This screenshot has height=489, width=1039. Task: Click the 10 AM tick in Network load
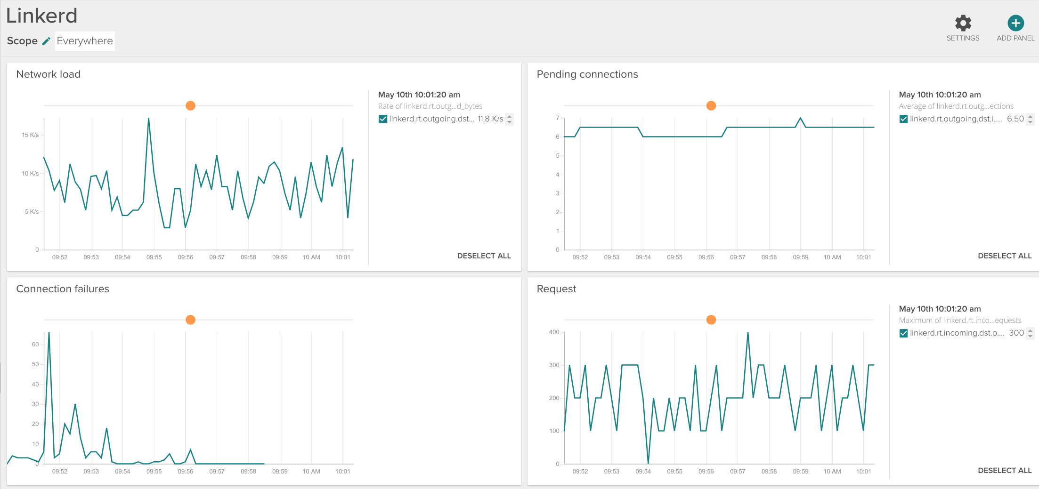[311, 257]
